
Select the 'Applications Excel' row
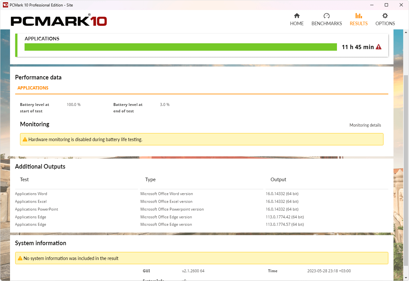(202, 202)
